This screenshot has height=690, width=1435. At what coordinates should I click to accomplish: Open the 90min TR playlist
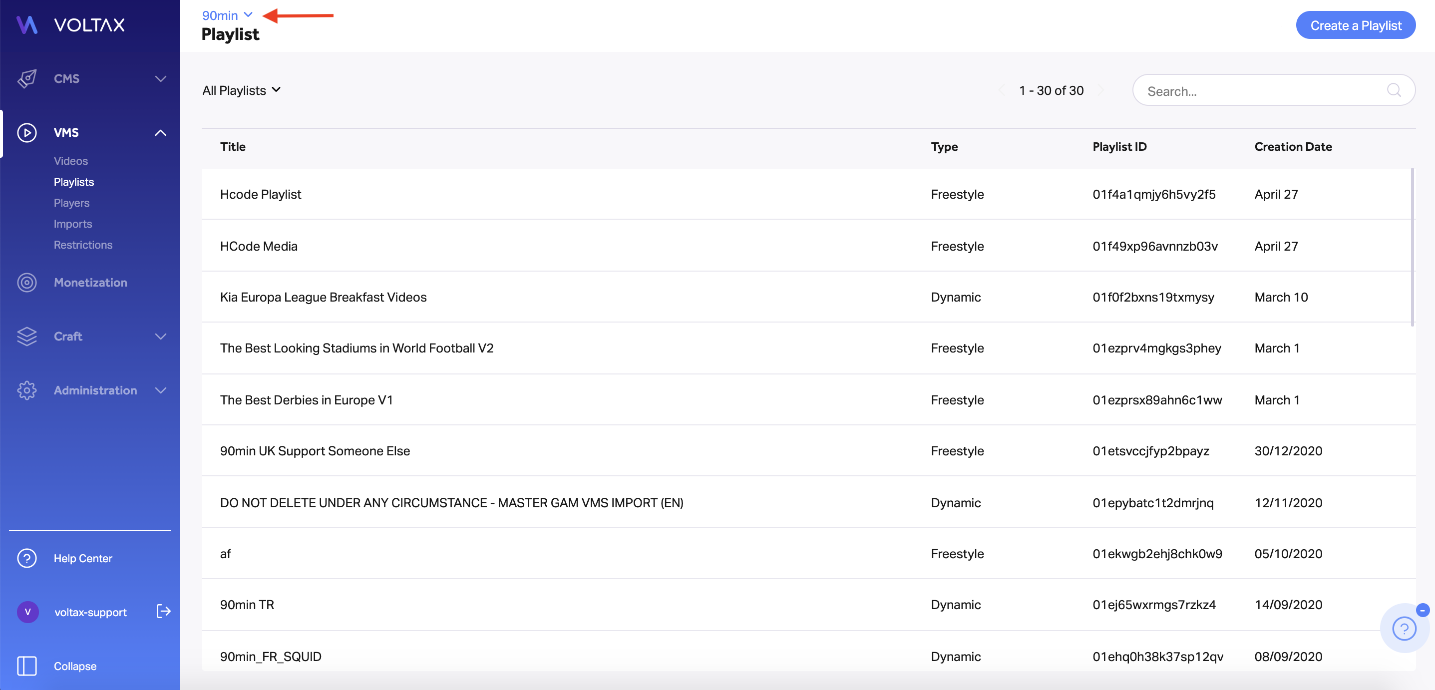tap(808, 605)
